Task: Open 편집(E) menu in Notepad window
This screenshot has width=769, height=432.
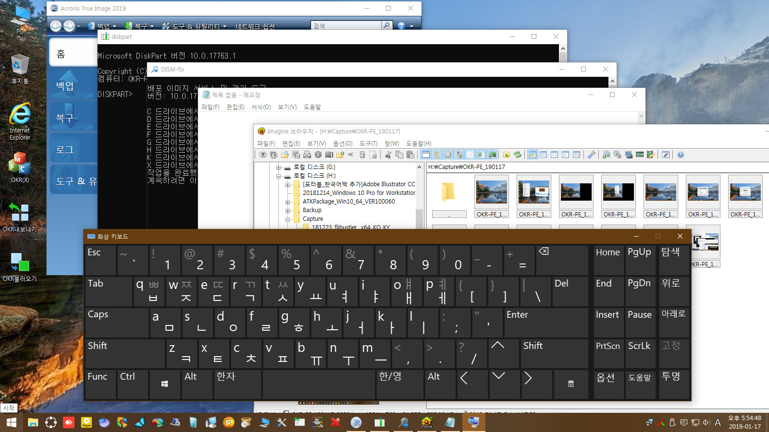Action: (x=236, y=107)
